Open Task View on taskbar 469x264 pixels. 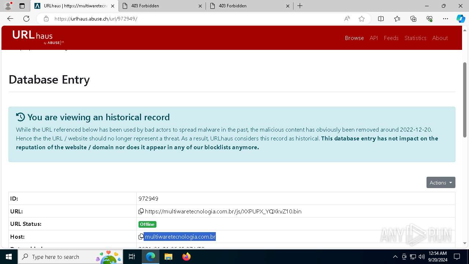(132, 257)
